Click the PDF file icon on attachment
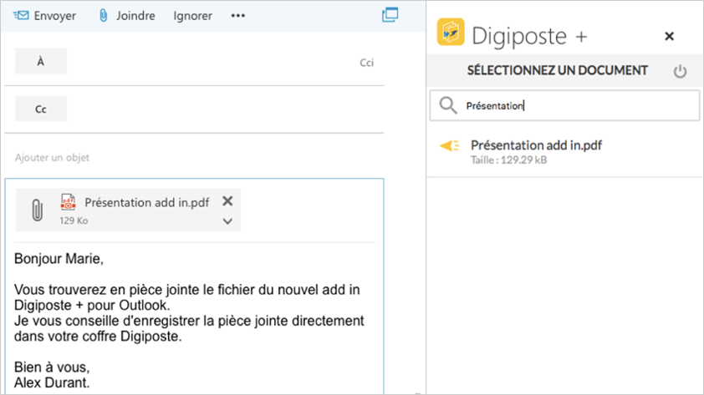704x395 pixels. (68, 202)
